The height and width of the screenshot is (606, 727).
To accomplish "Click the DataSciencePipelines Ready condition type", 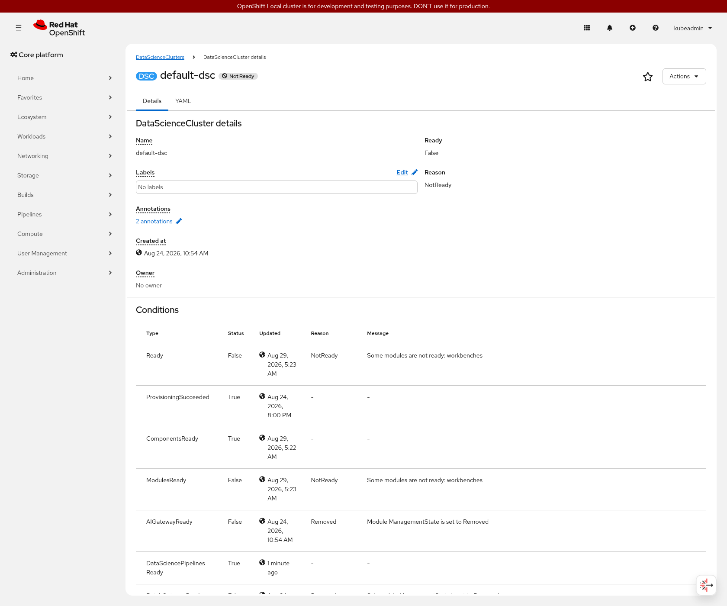I will [x=176, y=567].
